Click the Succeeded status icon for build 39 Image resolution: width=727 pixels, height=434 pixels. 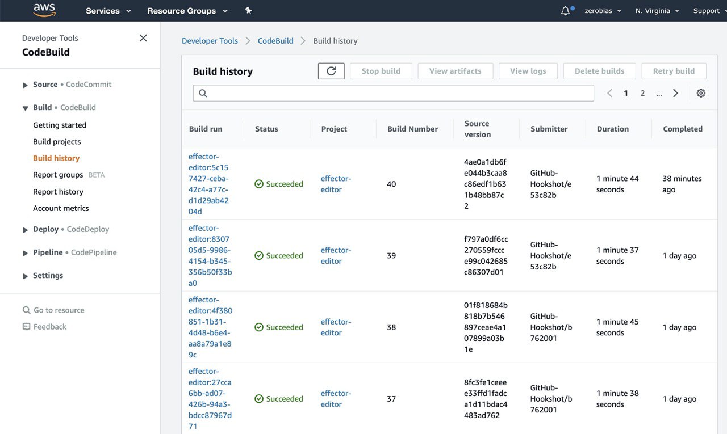click(259, 256)
